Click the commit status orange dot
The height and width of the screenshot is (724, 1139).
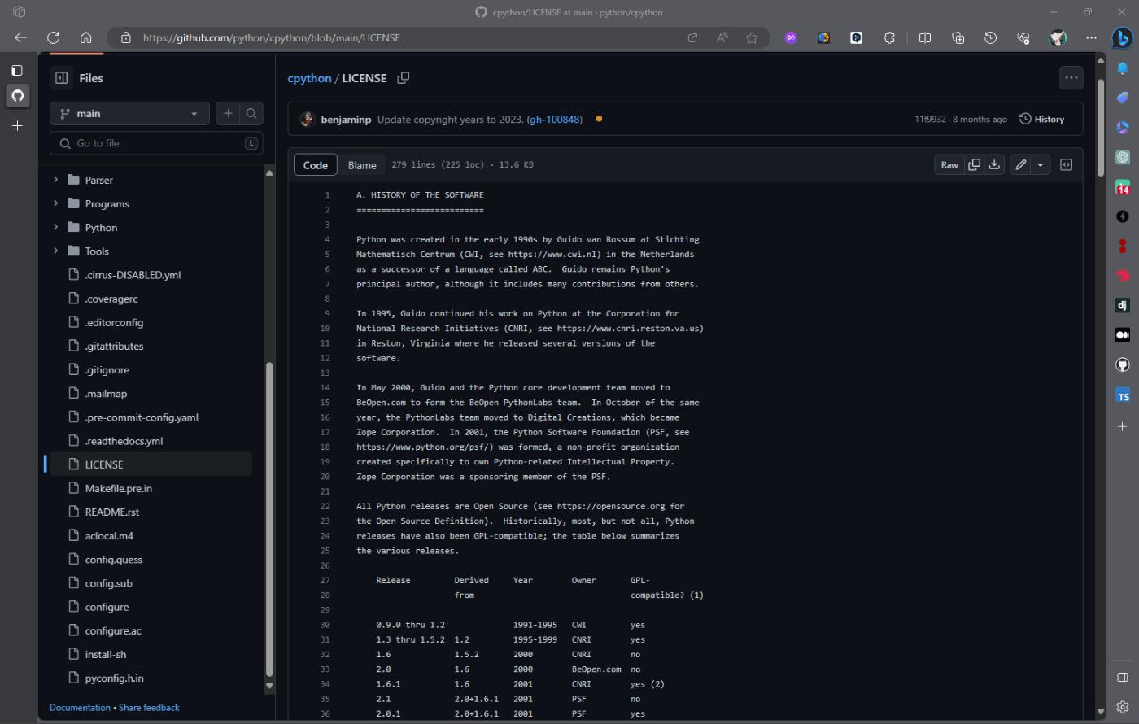tap(599, 119)
